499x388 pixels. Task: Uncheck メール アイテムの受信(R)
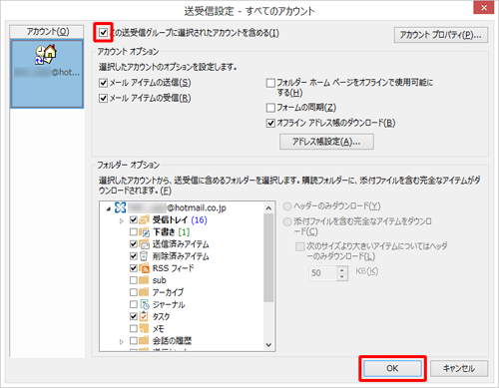point(104,98)
